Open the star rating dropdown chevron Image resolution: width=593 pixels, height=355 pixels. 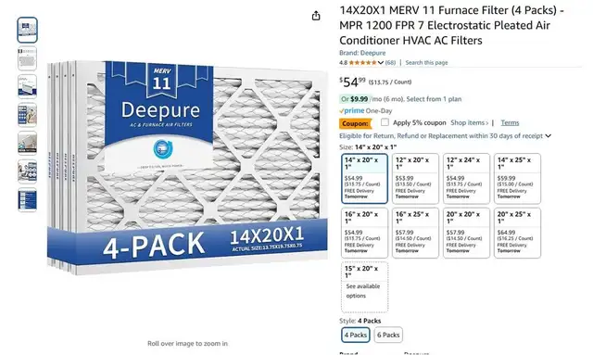tap(381, 63)
